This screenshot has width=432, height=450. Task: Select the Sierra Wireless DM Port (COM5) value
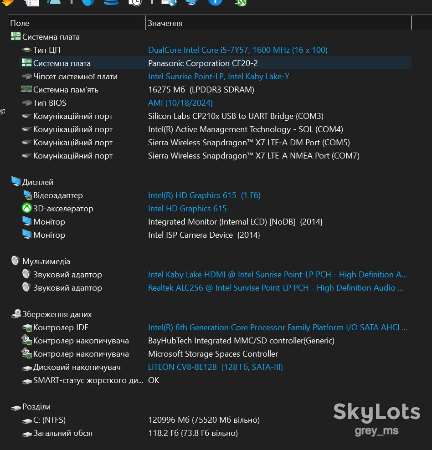[x=249, y=143]
